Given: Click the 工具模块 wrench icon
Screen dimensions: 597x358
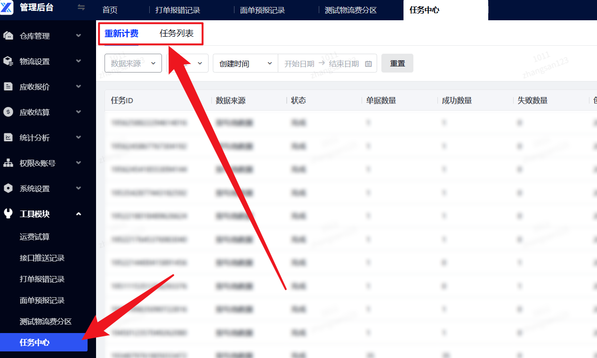Looking at the screenshot, I should point(8,214).
